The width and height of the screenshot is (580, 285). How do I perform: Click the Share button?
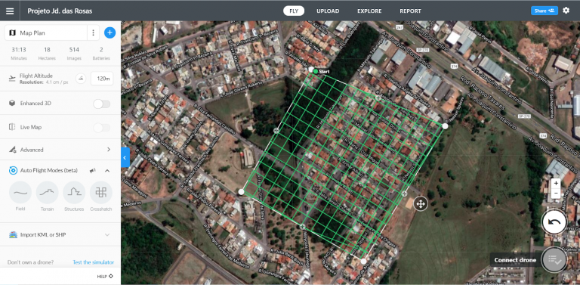pyautogui.click(x=544, y=11)
